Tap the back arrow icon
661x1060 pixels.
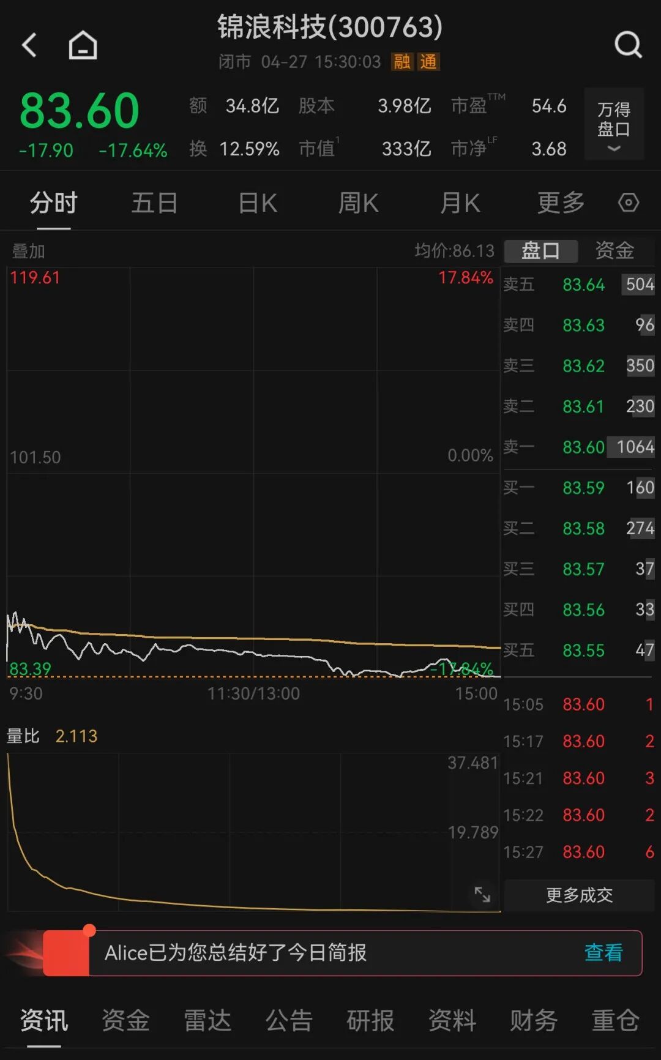point(29,45)
